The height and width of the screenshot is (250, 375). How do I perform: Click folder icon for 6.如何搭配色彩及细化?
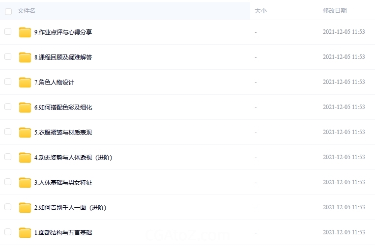coord(25,108)
